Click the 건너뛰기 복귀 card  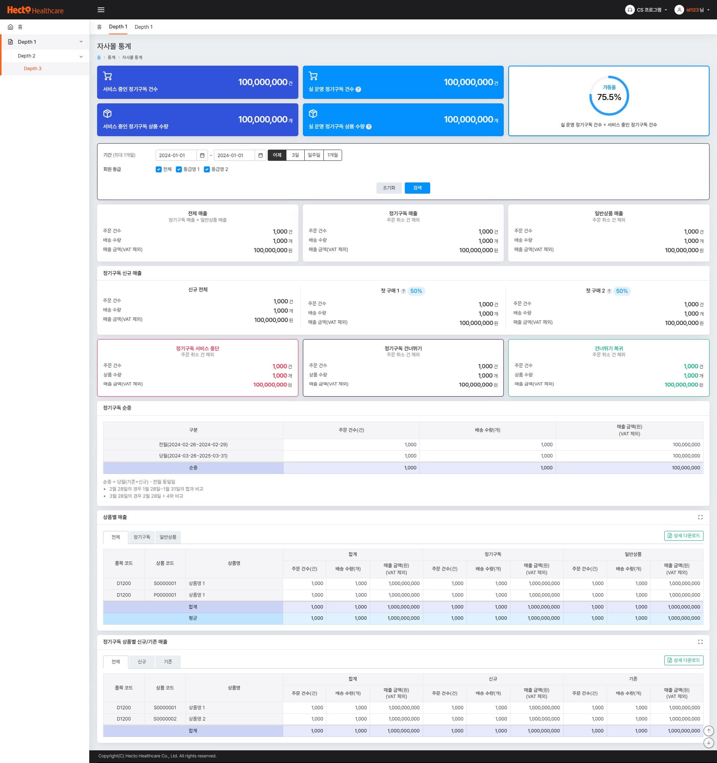pos(609,368)
